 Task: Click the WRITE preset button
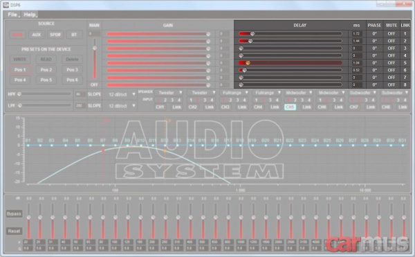[x=20, y=60]
